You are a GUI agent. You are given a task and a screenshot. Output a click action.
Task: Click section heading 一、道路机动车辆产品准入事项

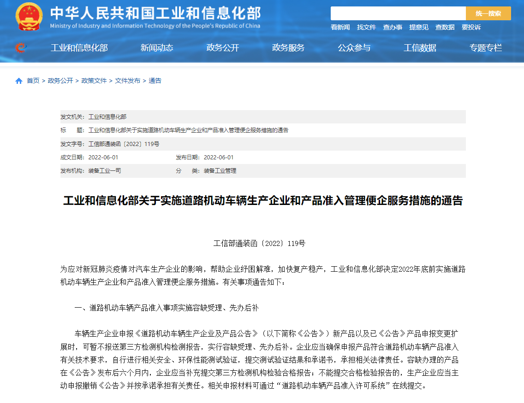click(x=167, y=308)
